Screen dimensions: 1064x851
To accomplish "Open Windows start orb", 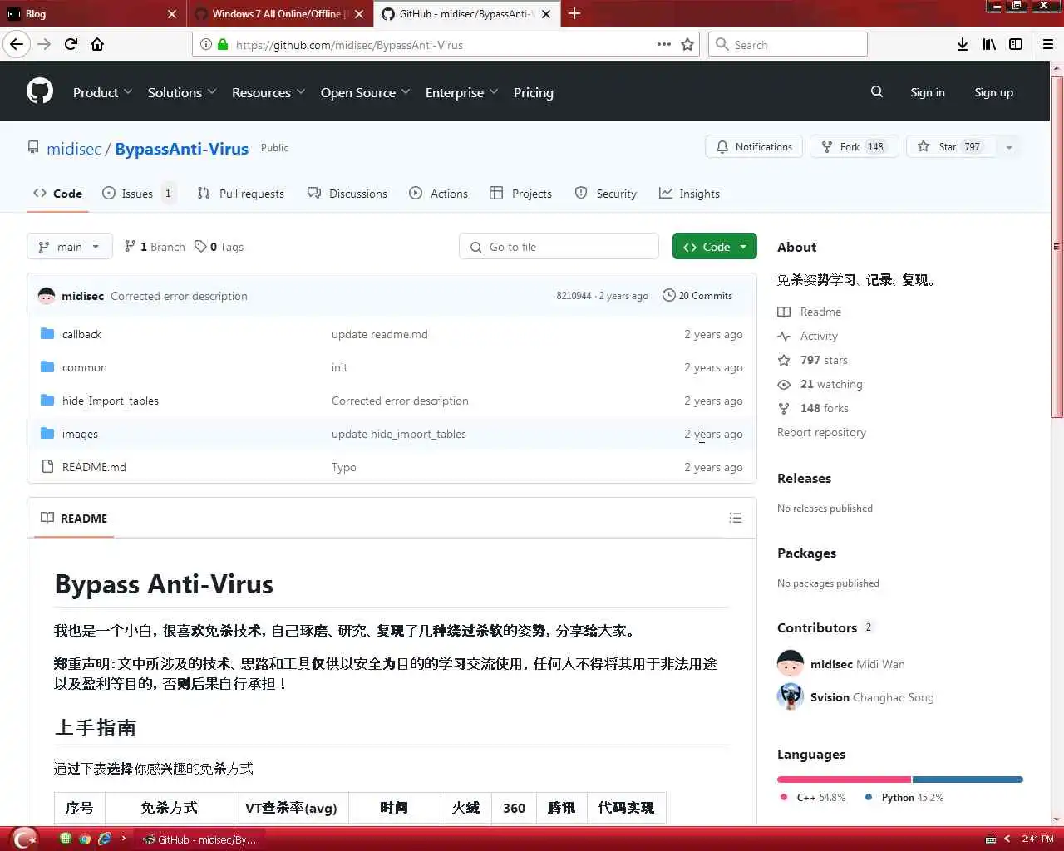I will (x=26, y=838).
